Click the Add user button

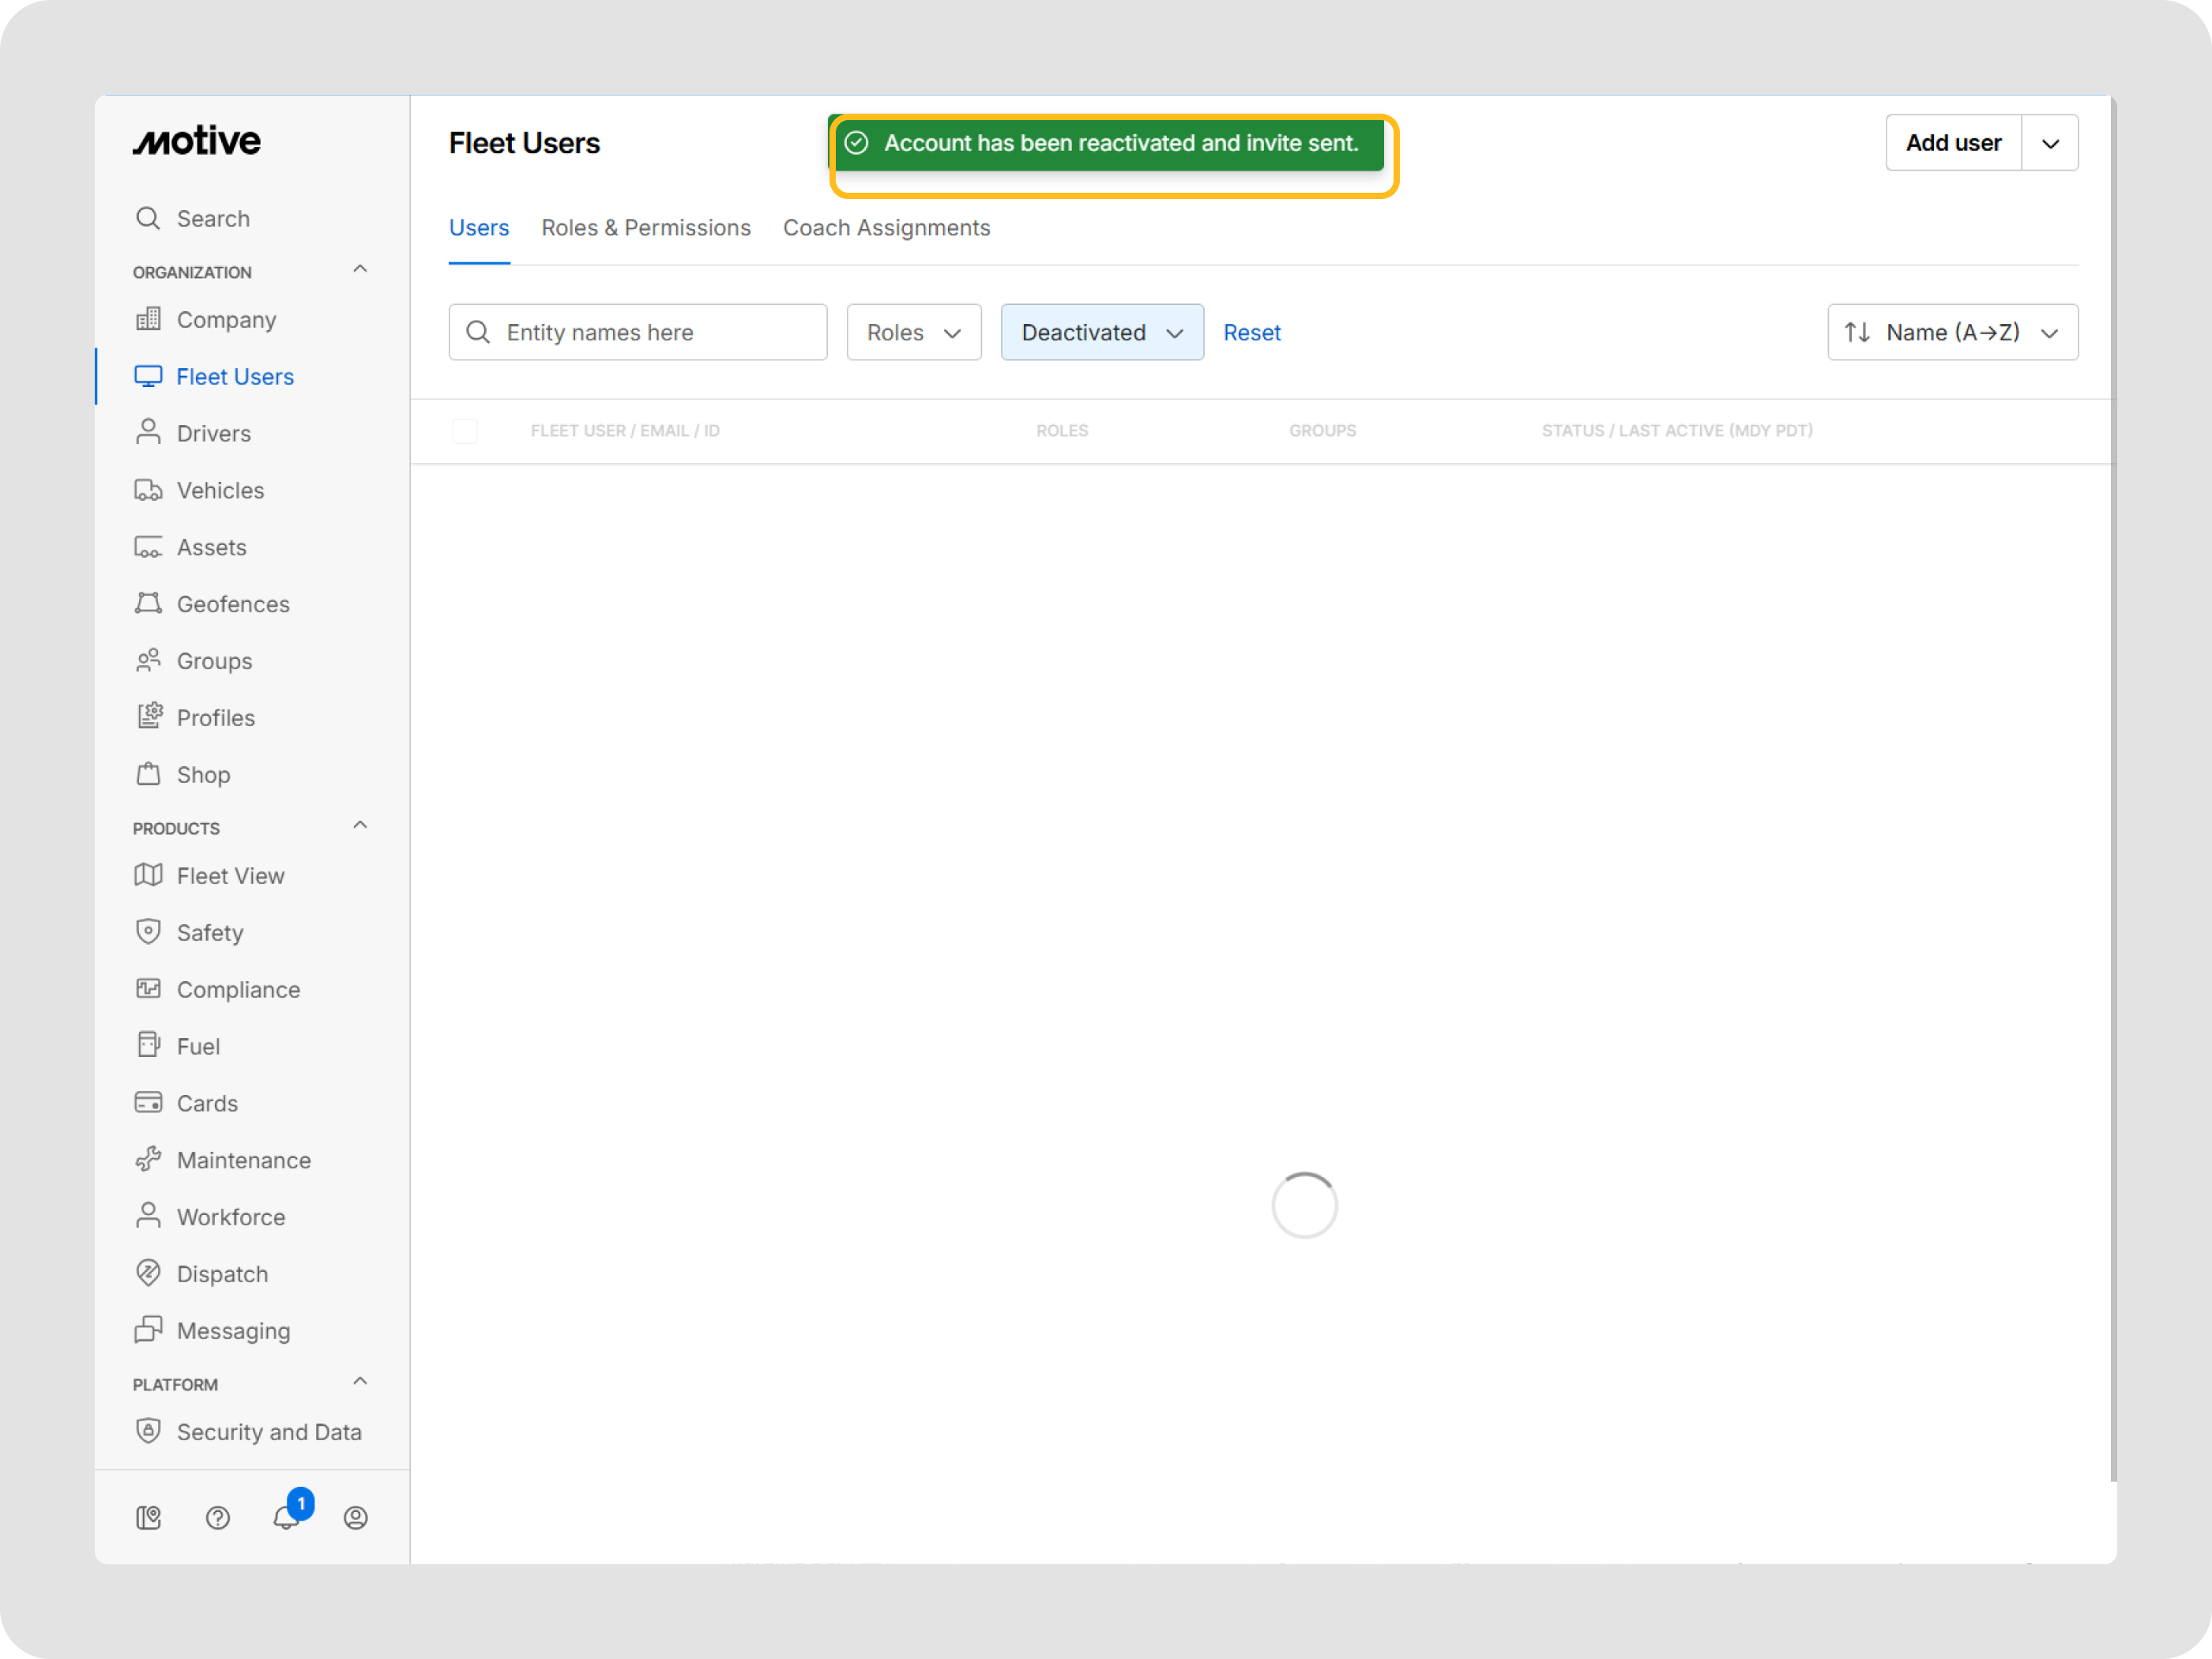(x=1952, y=143)
